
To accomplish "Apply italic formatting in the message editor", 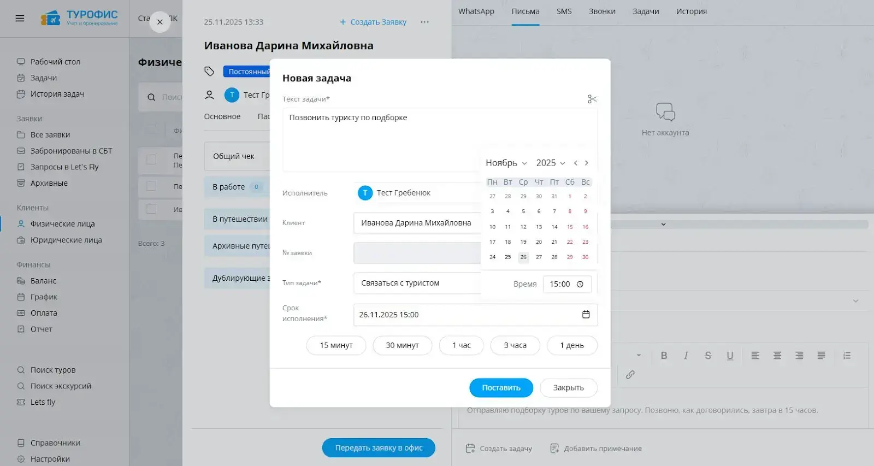I will 686,356.
